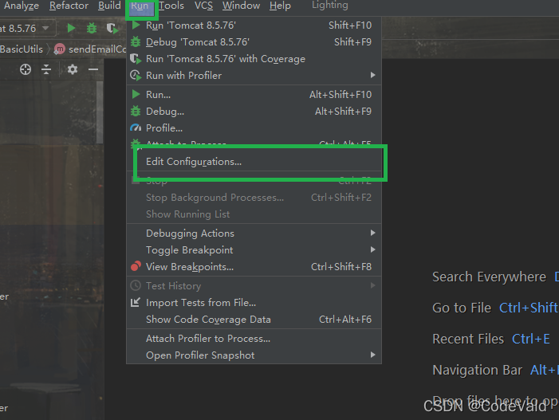
Task: Open the project panel gear settings
Action: click(73, 69)
